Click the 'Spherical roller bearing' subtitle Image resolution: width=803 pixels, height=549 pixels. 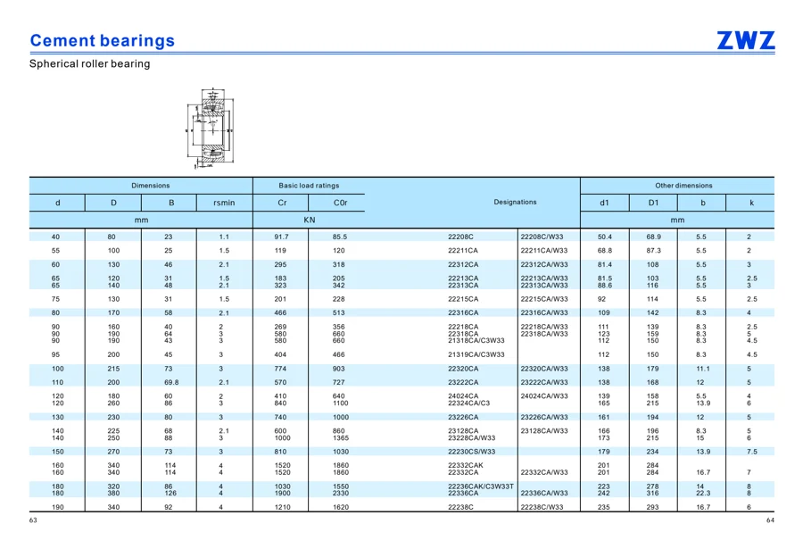point(89,63)
